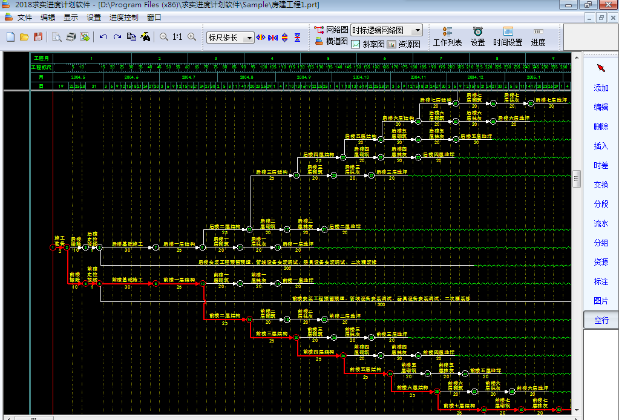Compress vertical spacing icon

pyautogui.click(x=297, y=38)
